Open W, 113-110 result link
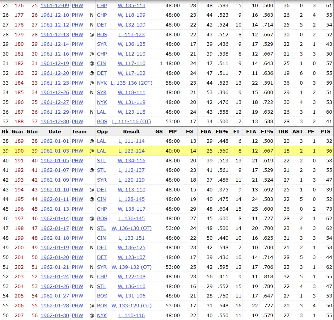This screenshot has height=320, width=334. pos(131,190)
